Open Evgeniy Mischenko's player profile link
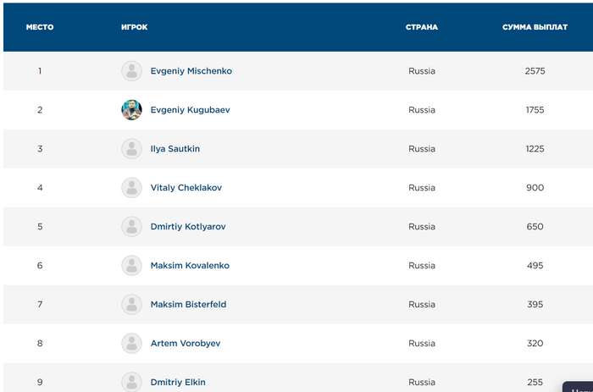The image size is (593, 392). tap(191, 71)
